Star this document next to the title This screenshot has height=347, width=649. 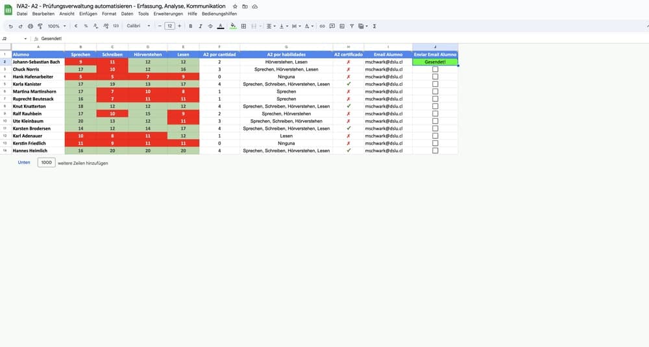click(x=235, y=6)
